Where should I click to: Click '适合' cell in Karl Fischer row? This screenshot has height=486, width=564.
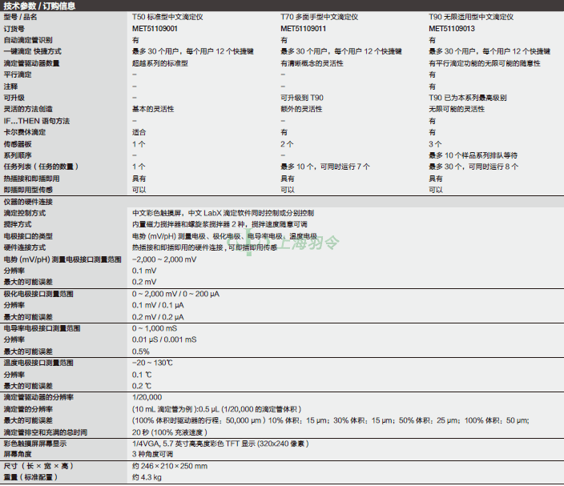139,132
